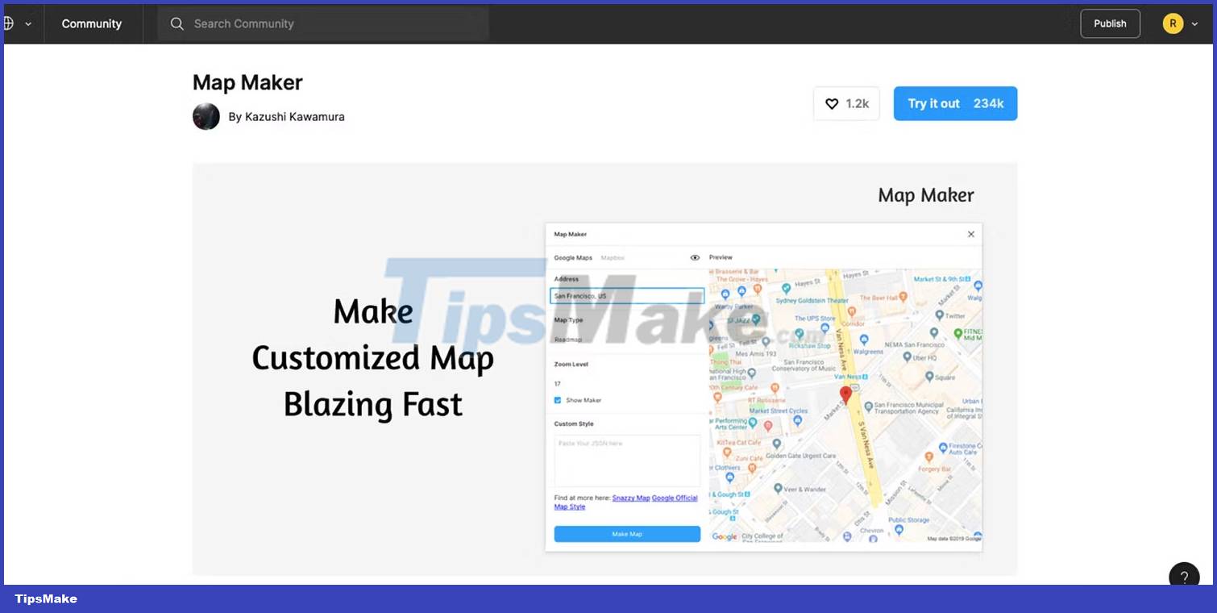Toggle the Show Maker checkbox
This screenshot has width=1217, height=613.
click(557, 400)
